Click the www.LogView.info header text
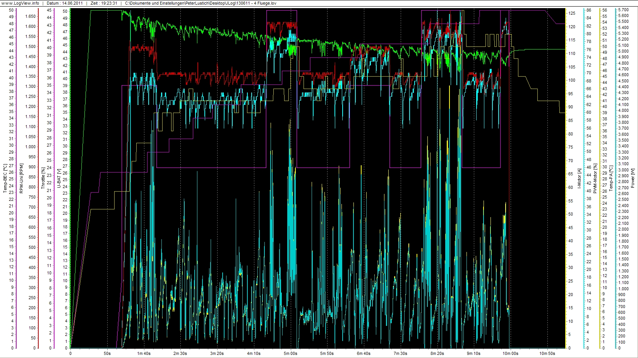638x358 pixels. 20,3
